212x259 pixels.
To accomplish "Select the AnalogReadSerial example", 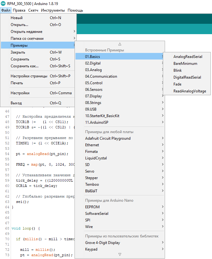I will pyautogui.click(x=188, y=57).
